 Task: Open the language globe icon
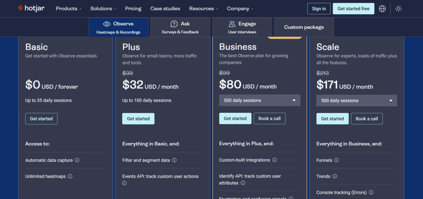coord(382,9)
